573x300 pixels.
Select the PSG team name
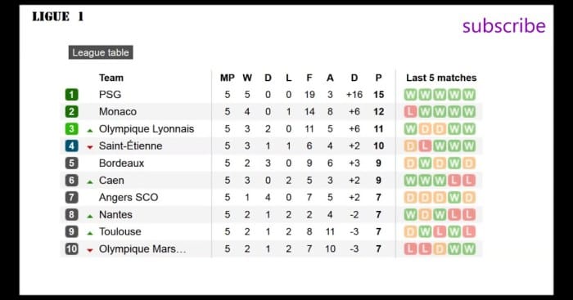110,95
